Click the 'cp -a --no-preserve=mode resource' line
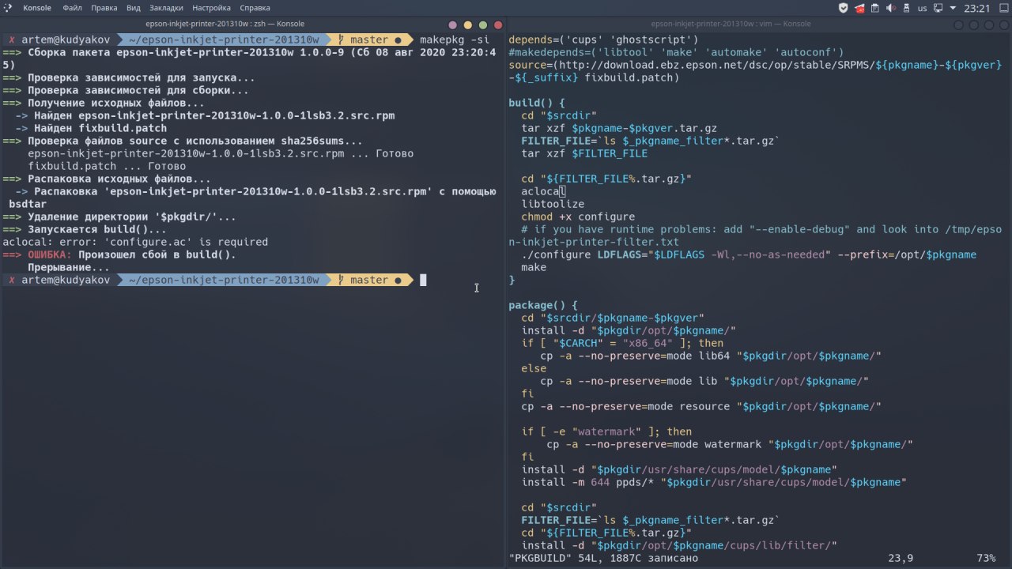Screen dimensions: 1012x569 click(x=701, y=406)
